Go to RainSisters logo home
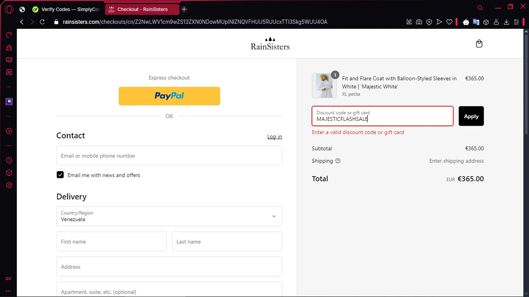The width and height of the screenshot is (529, 297). [270, 44]
